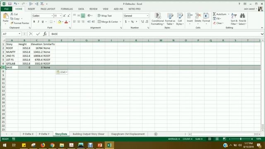265x149 pixels.
Task: Click the Save icon in quick access toolbar
Action: click(x=10, y=4)
